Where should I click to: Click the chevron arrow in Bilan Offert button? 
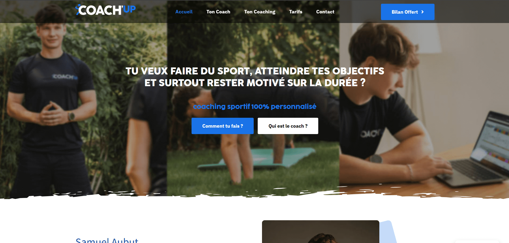(422, 12)
